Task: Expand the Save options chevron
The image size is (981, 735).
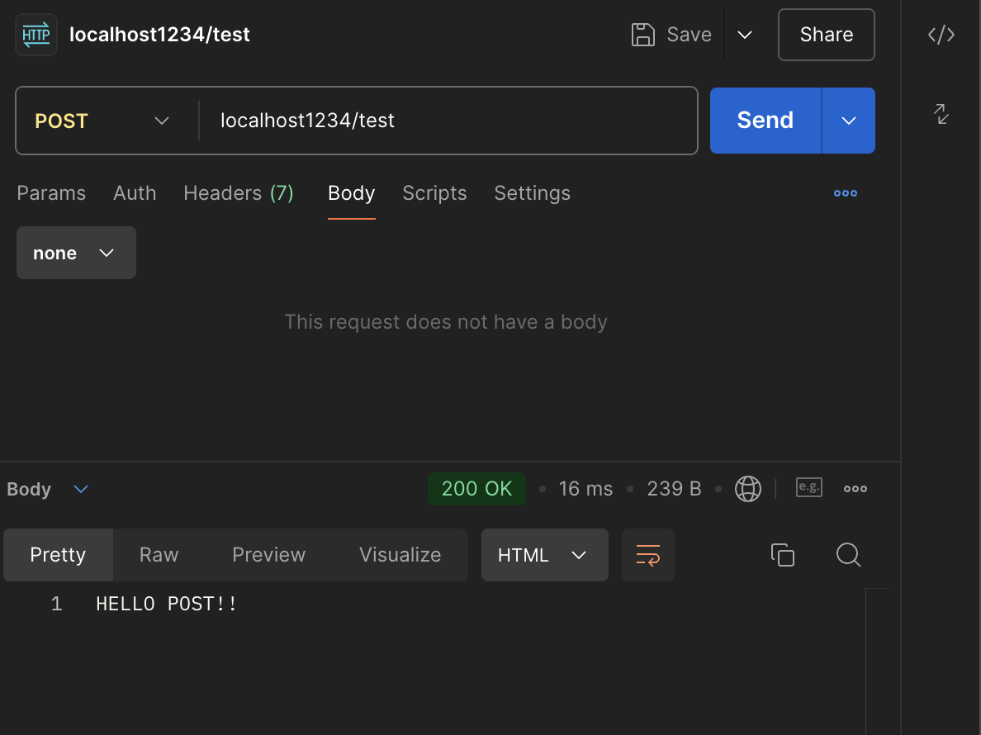Action: pyautogui.click(x=745, y=35)
